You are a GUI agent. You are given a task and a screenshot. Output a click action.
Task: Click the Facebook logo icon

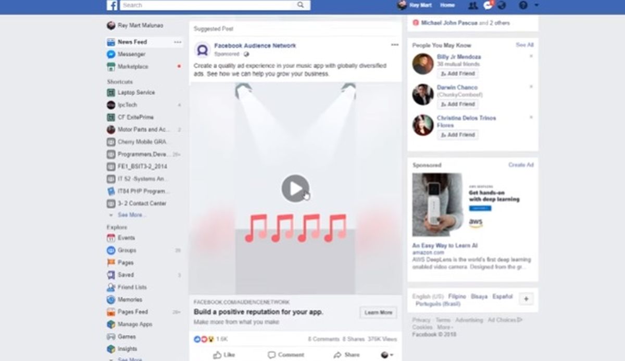click(x=112, y=5)
